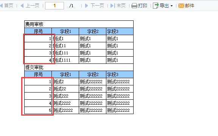Viewport: 218px width, 136px height.
Task: Select the cell containing 测试1111
Action: coord(65,60)
